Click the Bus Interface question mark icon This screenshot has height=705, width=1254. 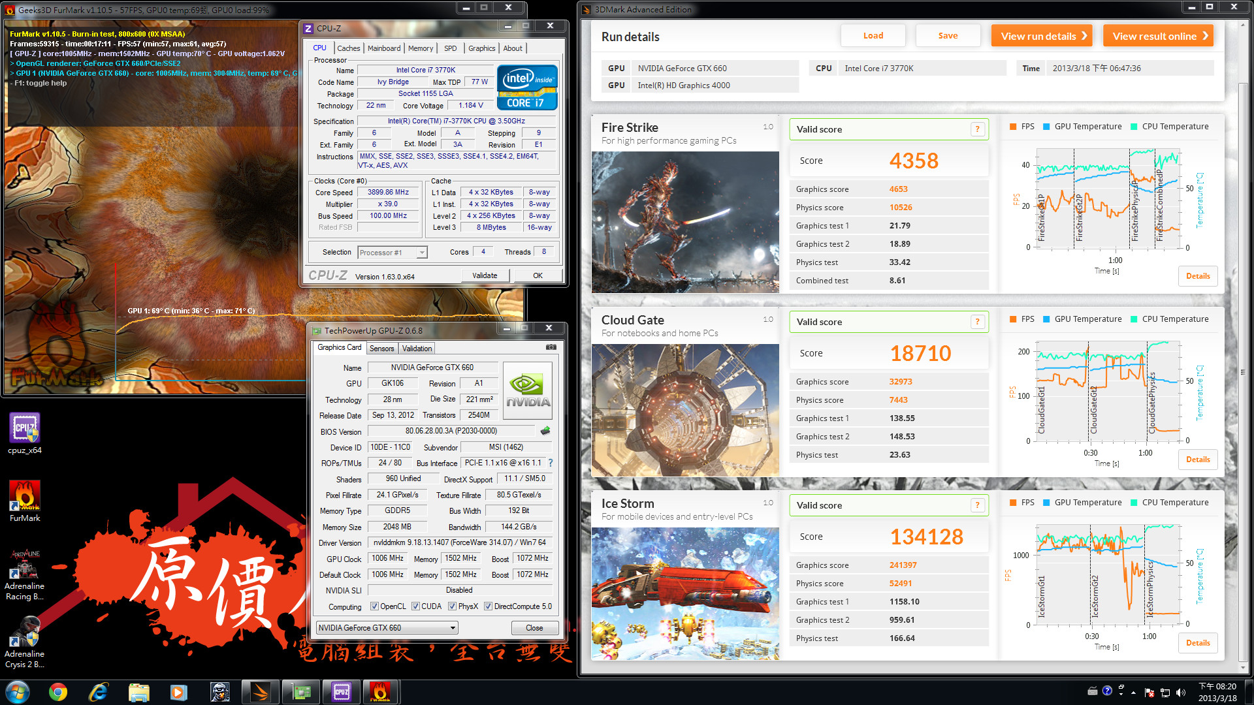[551, 463]
